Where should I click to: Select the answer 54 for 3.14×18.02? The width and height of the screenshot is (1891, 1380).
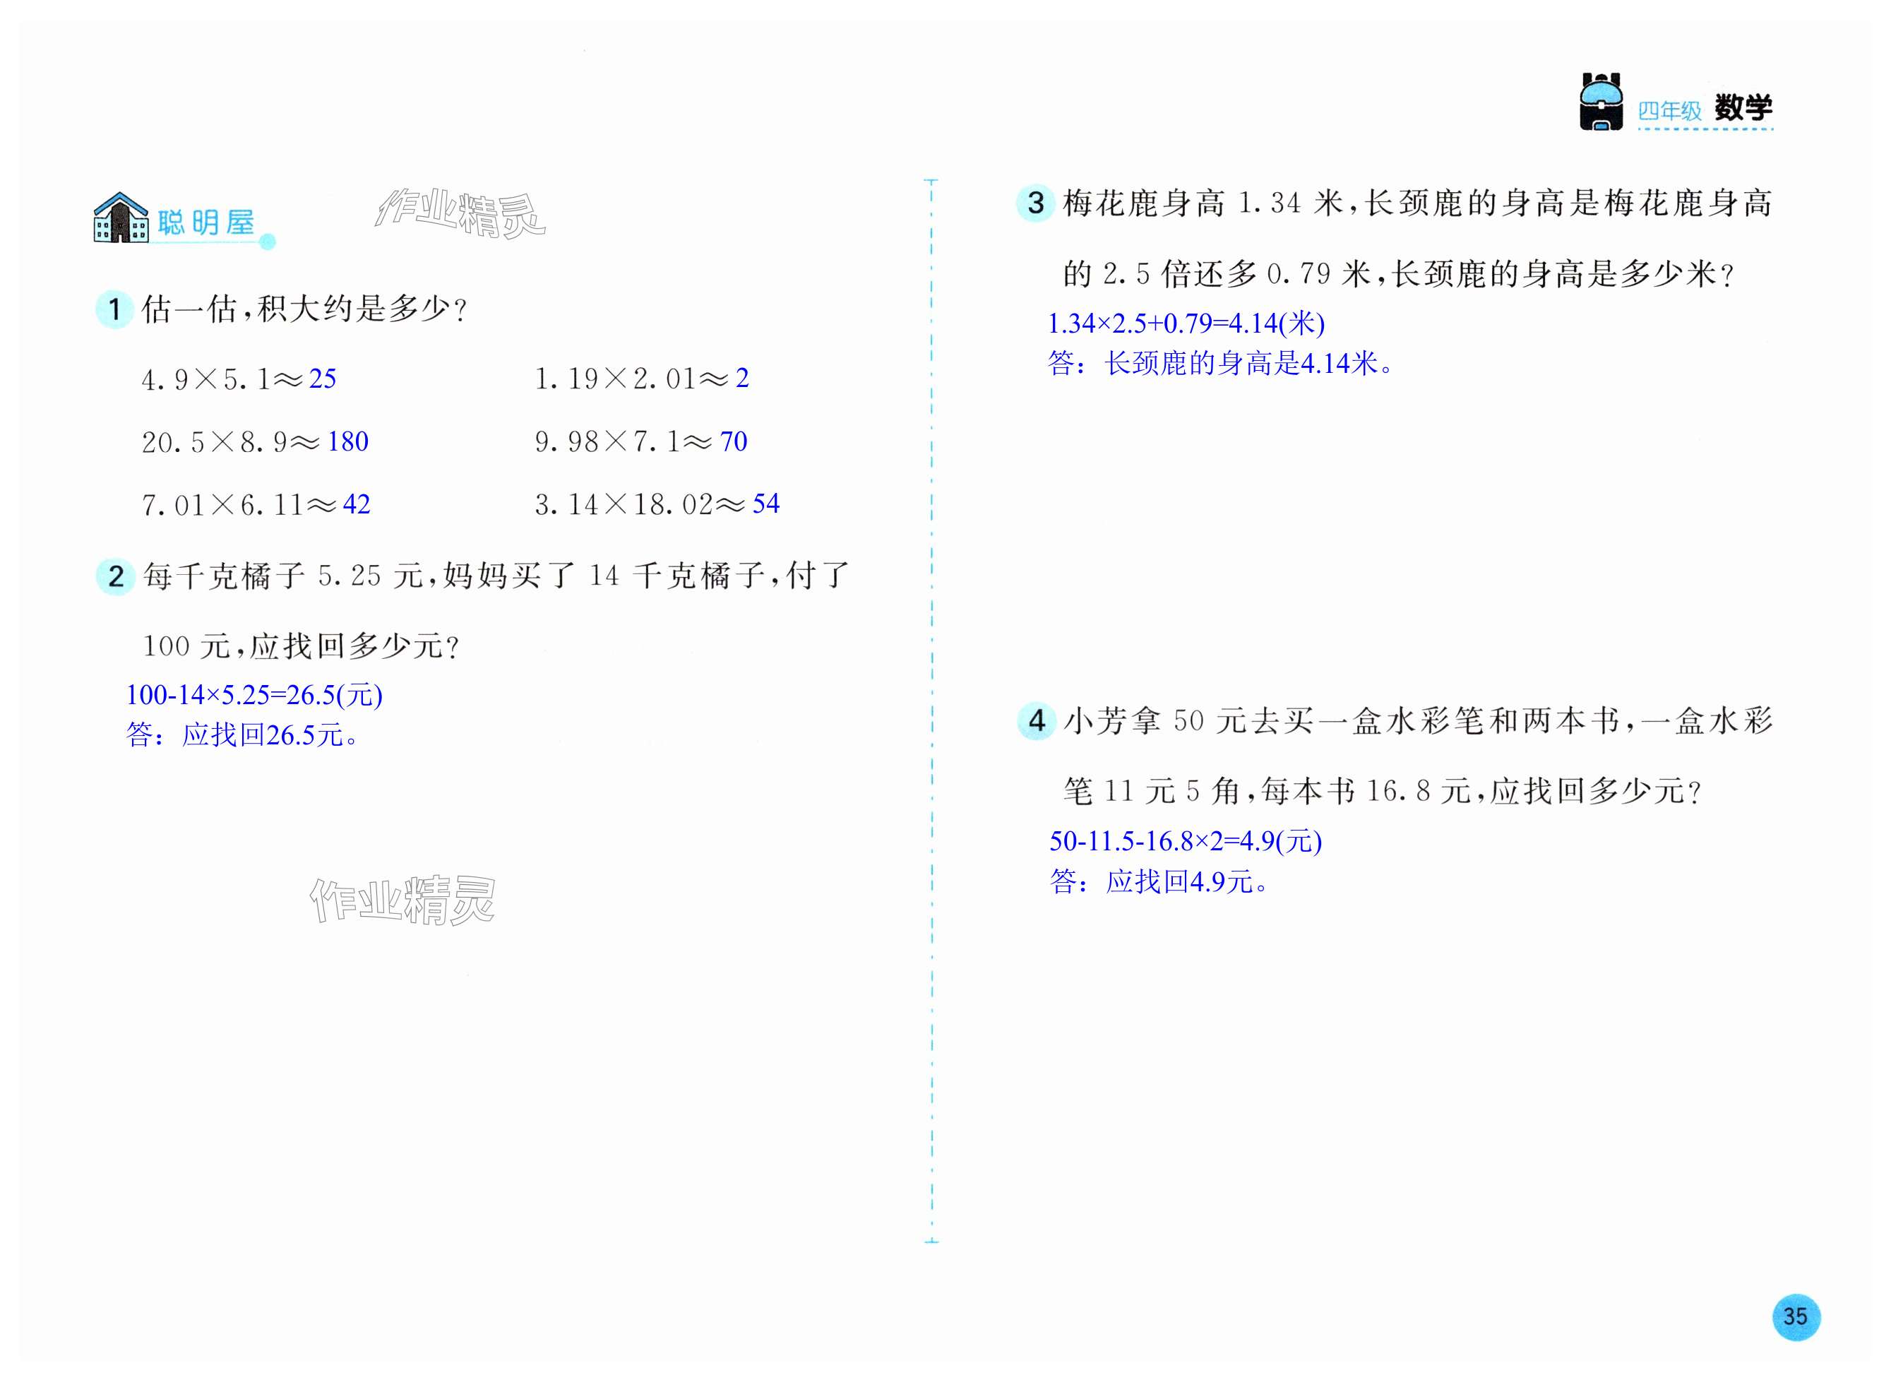point(765,503)
